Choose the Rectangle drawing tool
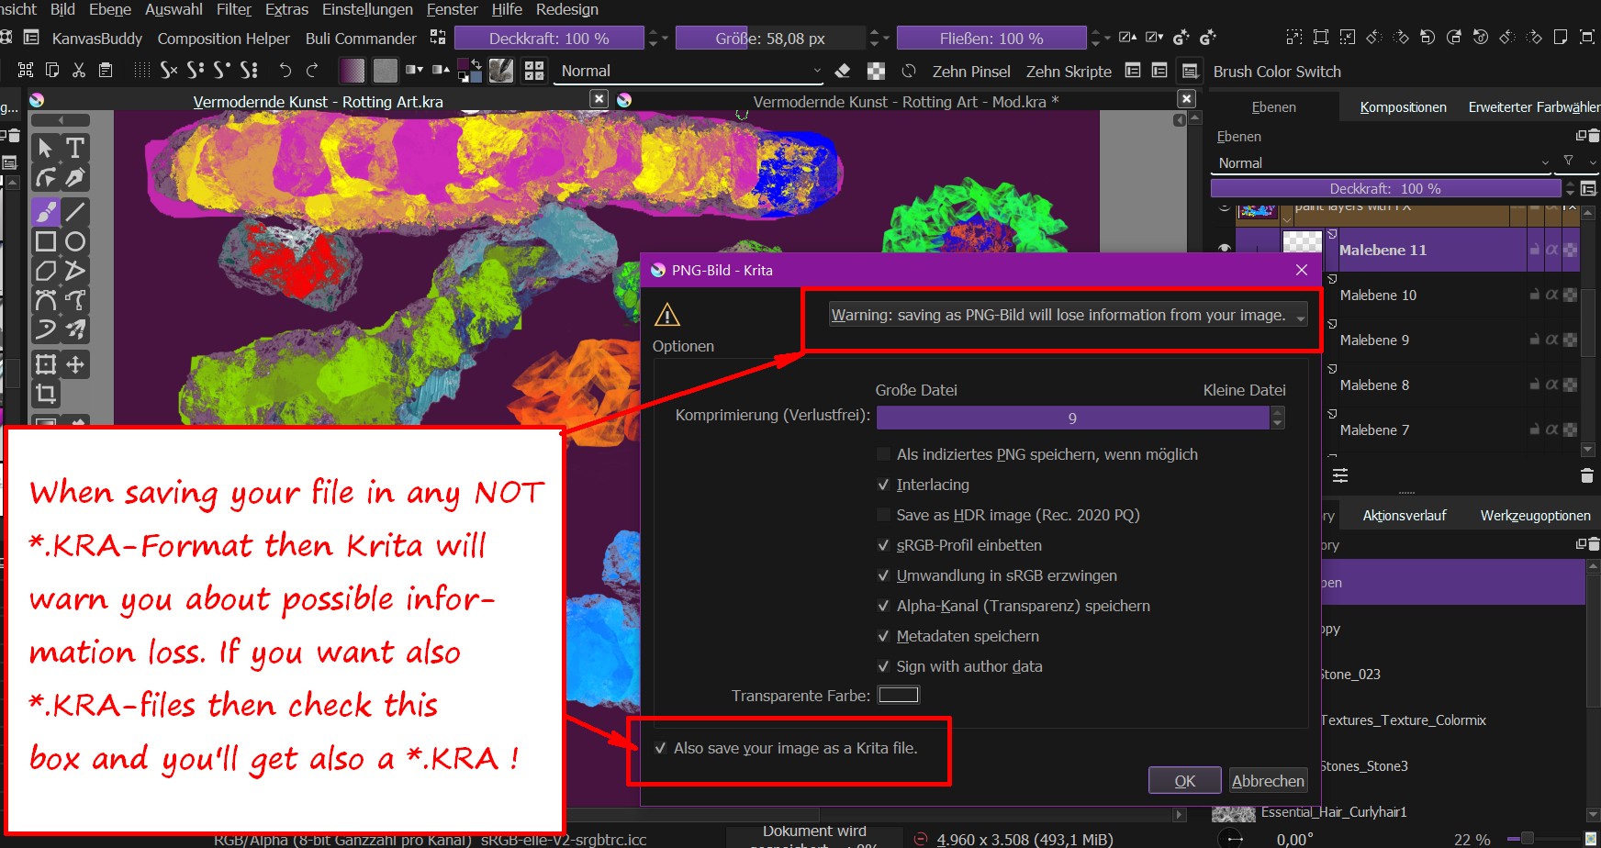This screenshot has width=1601, height=848. tap(45, 240)
